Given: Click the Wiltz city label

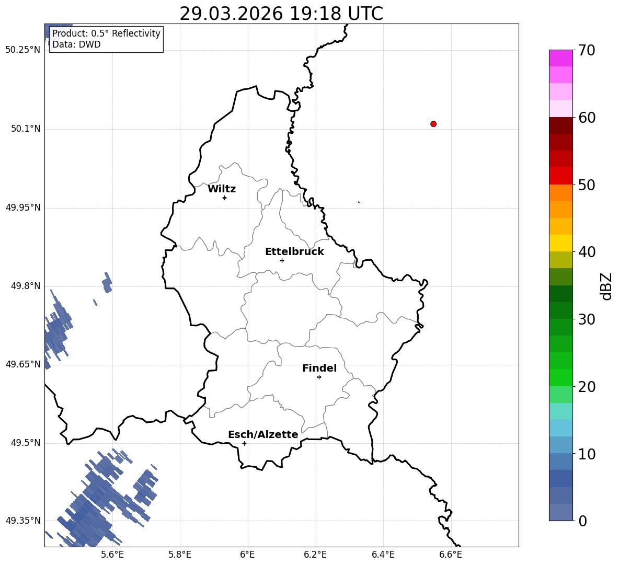Looking at the screenshot, I should tap(222, 189).
